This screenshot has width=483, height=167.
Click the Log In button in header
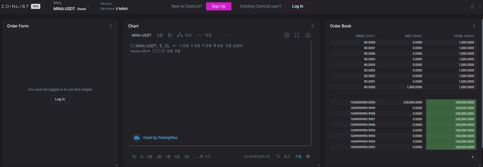pos(297,6)
